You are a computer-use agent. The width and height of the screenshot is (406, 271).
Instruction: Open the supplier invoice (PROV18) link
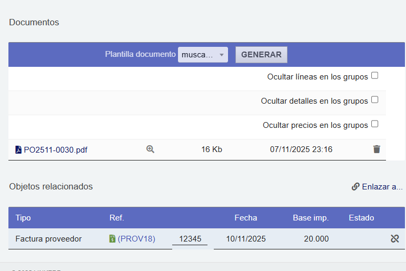point(136,239)
